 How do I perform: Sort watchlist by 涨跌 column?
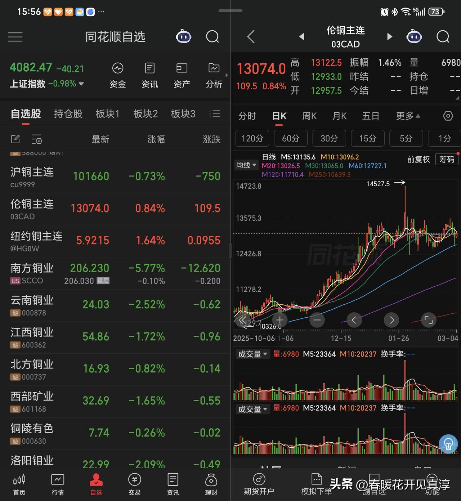pyautogui.click(x=211, y=139)
